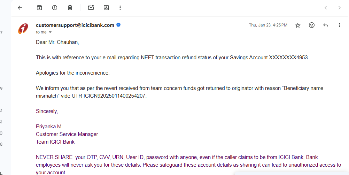Open the message more options menu

340,25
